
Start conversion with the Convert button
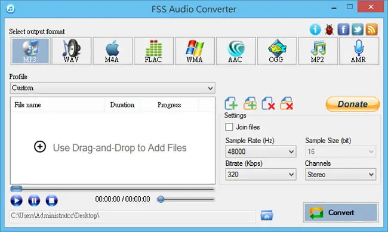[340, 212]
